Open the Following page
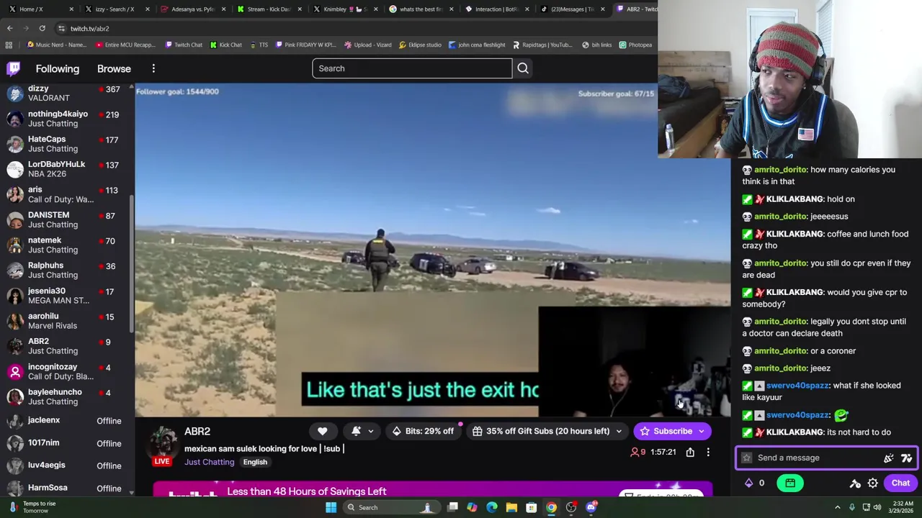Image resolution: width=922 pixels, height=518 pixels. click(58, 68)
